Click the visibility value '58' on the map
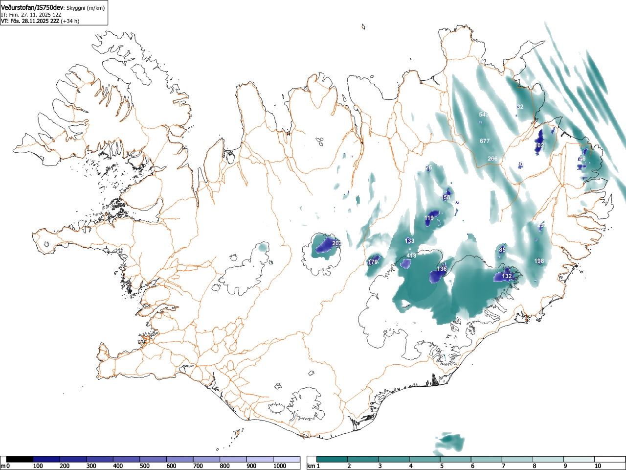Image resolution: width=626 pixels, height=470 pixels. click(x=447, y=198)
